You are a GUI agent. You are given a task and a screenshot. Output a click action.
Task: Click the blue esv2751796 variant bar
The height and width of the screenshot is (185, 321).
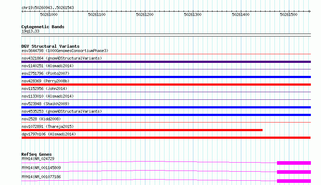click(x=166, y=77)
